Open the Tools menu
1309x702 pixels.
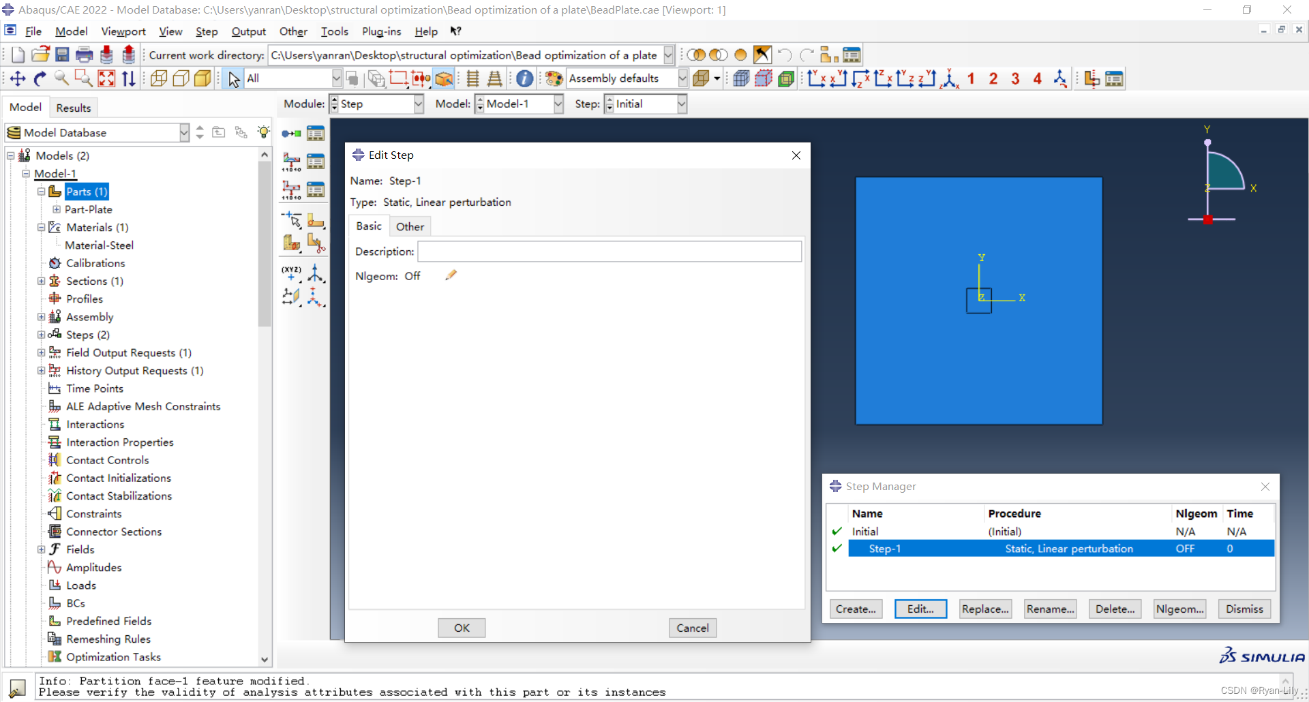(334, 31)
